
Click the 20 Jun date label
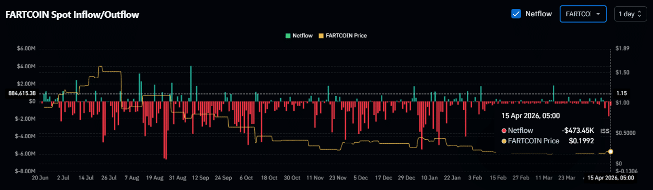pos(41,178)
